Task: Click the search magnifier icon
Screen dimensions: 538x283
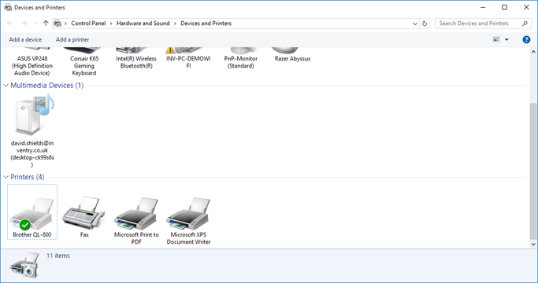Action: [x=525, y=24]
